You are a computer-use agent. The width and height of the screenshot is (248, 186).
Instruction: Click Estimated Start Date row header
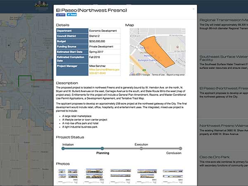(x=72, y=52)
